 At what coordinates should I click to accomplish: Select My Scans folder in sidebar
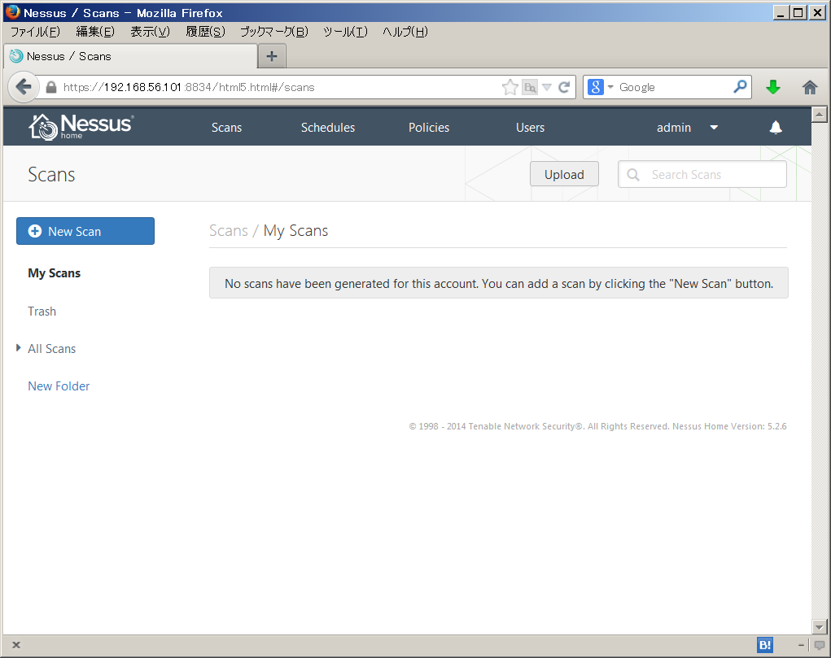tap(54, 273)
